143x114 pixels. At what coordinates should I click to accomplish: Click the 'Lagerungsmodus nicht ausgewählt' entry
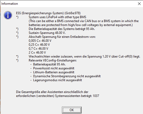tap(57, 80)
